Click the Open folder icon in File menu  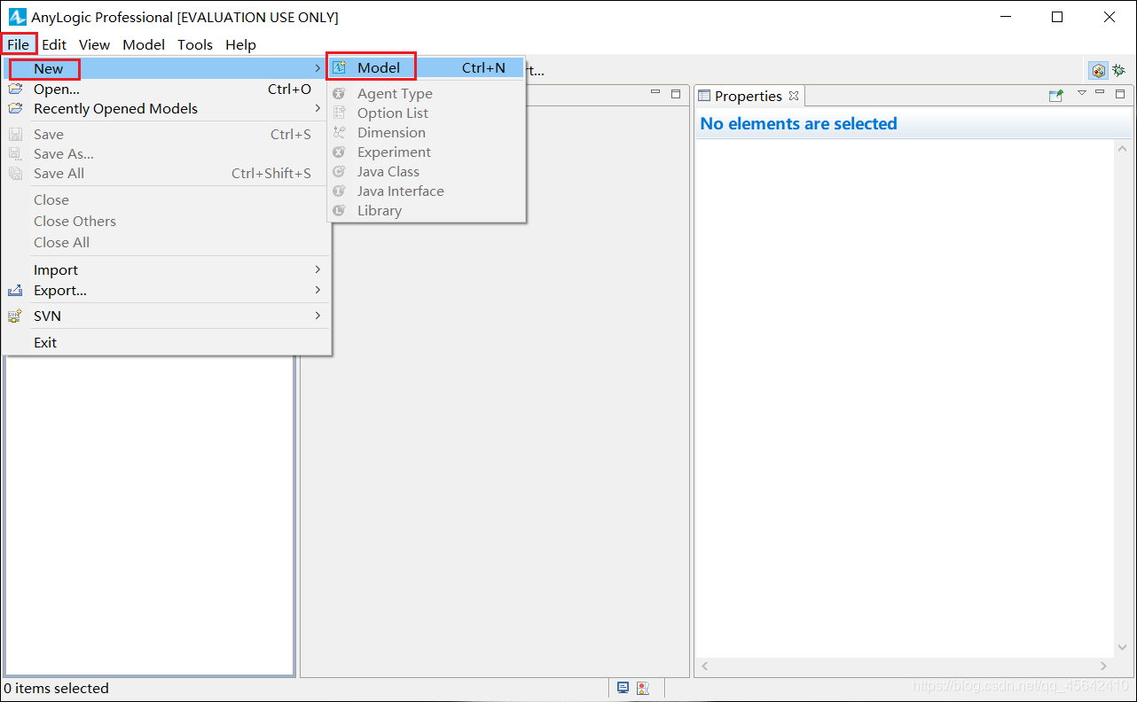(15, 89)
